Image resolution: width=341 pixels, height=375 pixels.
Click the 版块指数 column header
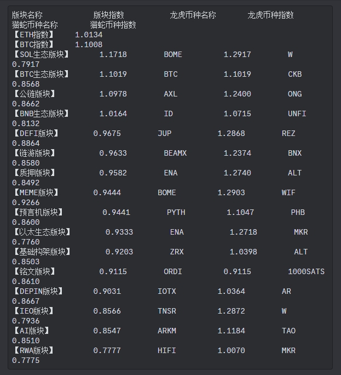[x=109, y=15]
